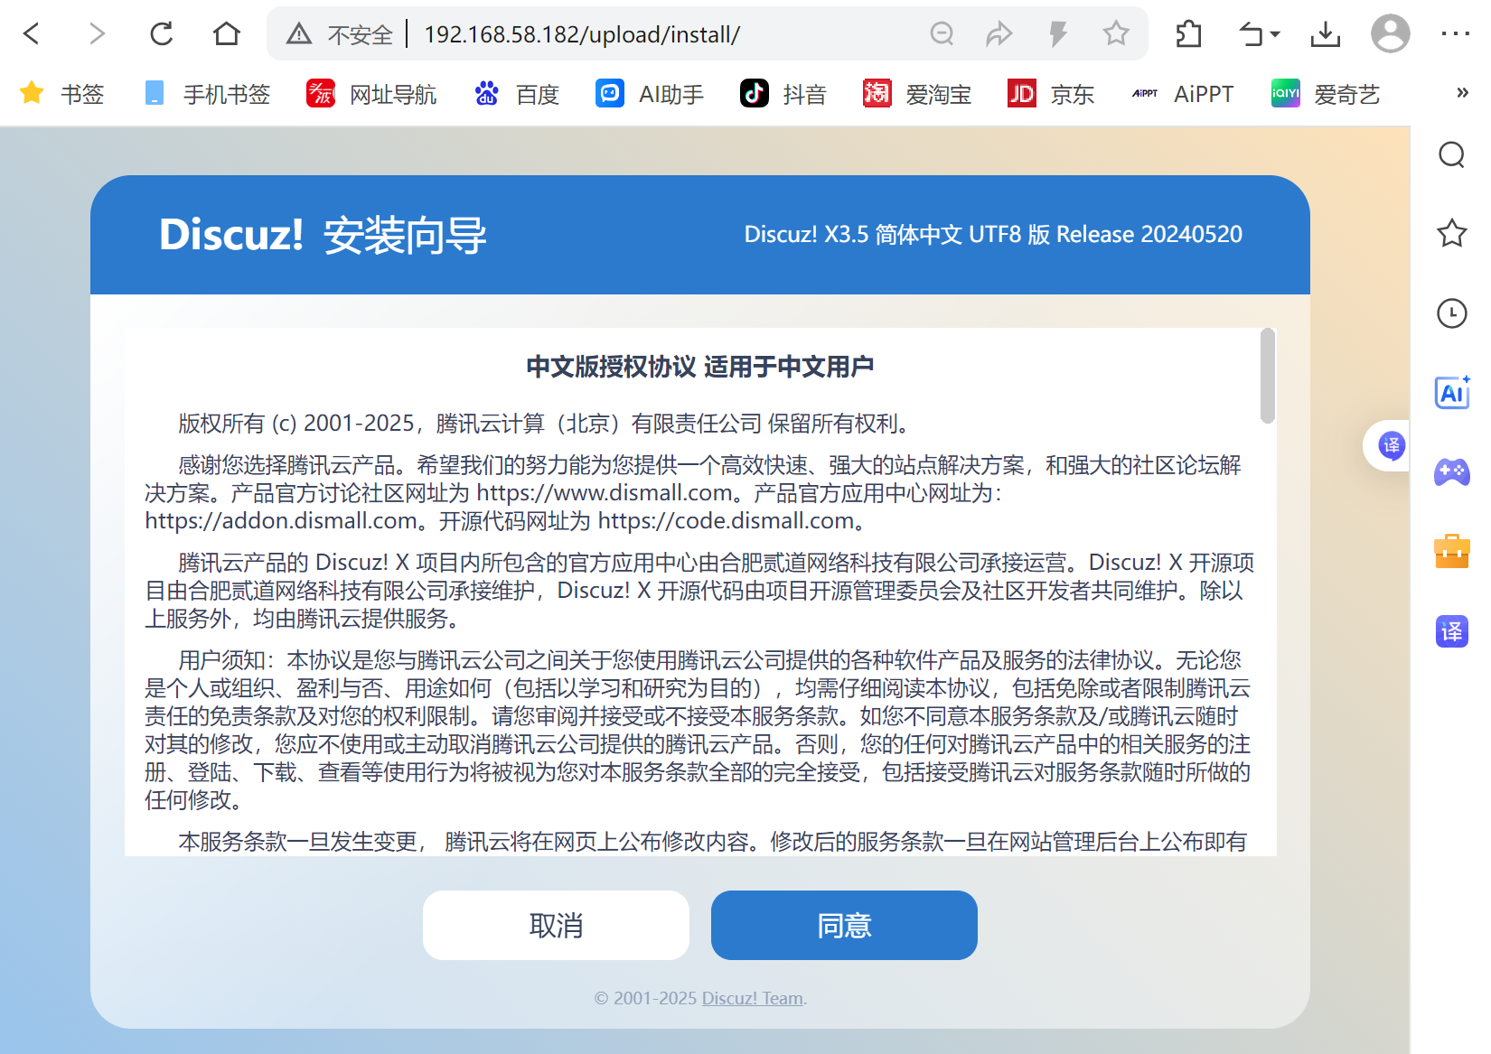Click the 不安全 security label
The width and height of the screenshot is (1491, 1054).
tap(360, 34)
